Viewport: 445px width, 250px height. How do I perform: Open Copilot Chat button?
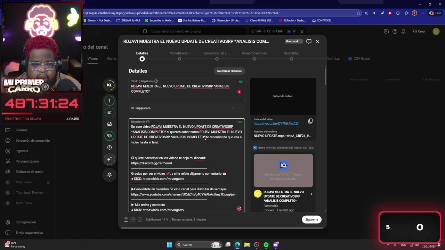tap(435, 13)
